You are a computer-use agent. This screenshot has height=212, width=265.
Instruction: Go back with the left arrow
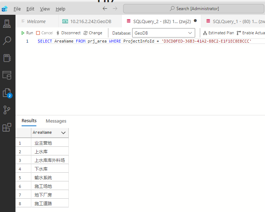click(105, 9)
